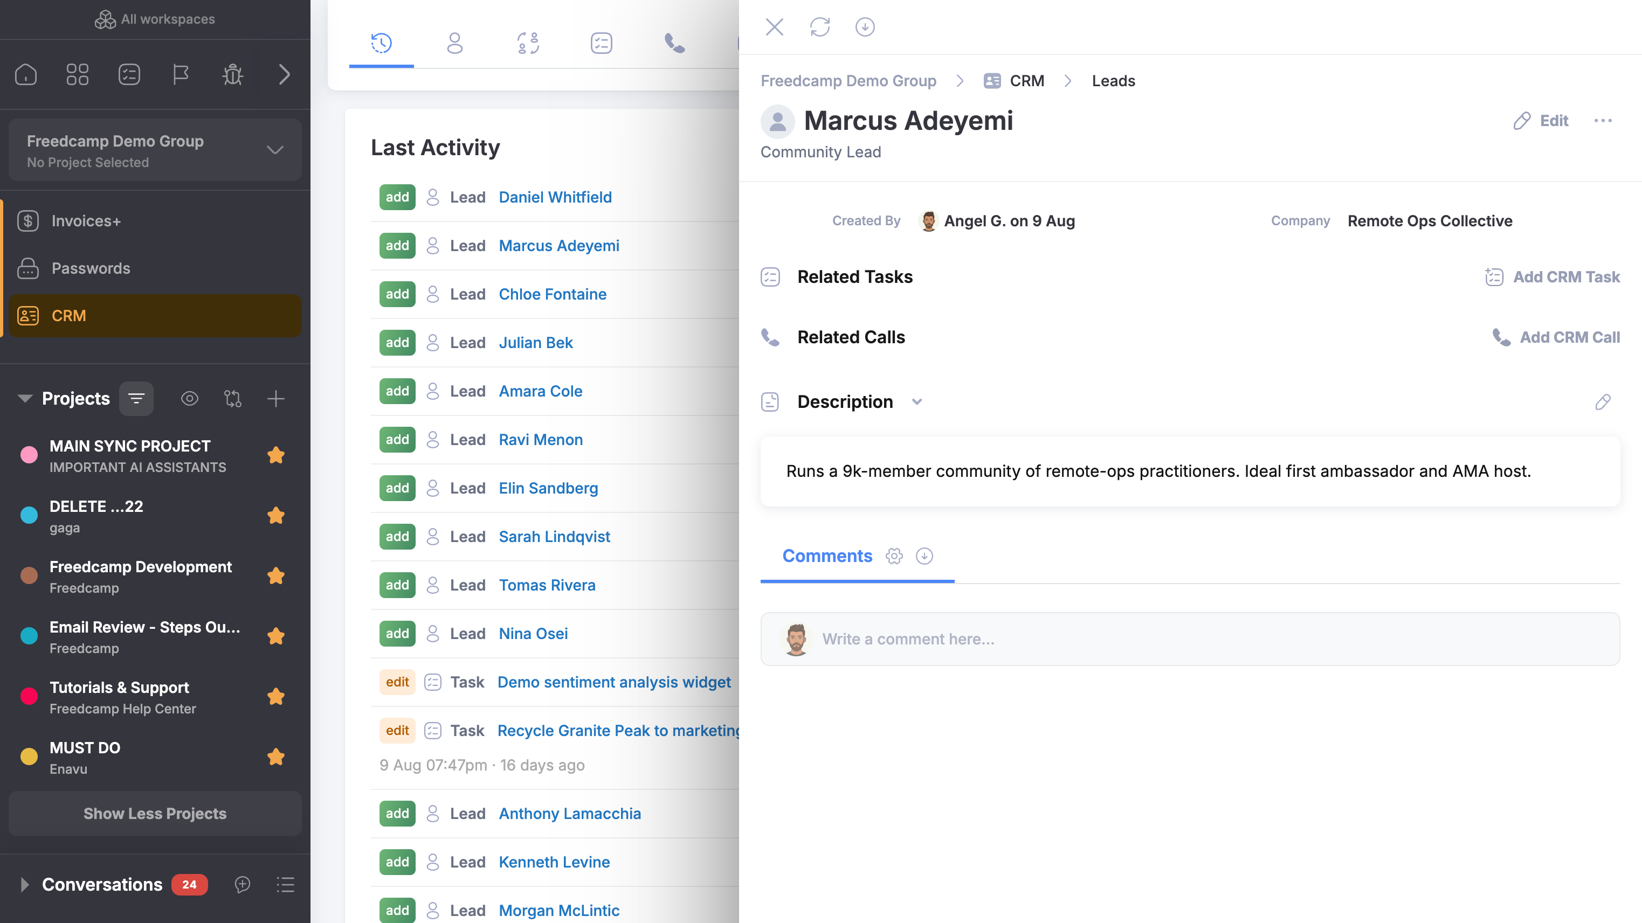Switch to the CRM tasks tab
This screenshot has width=1642, height=923.
pos(601,43)
